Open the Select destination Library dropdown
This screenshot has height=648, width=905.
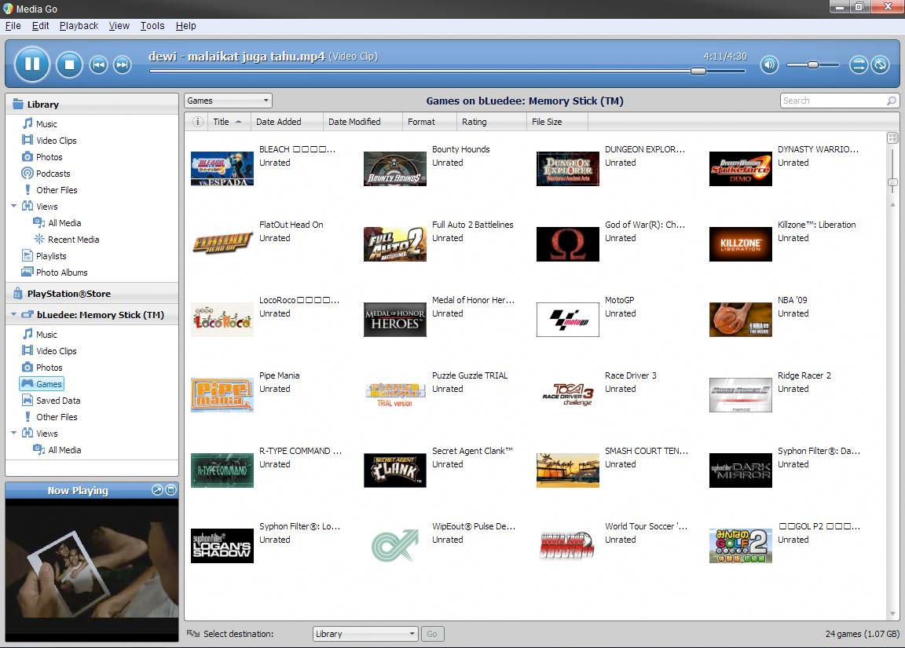[x=365, y=634]
